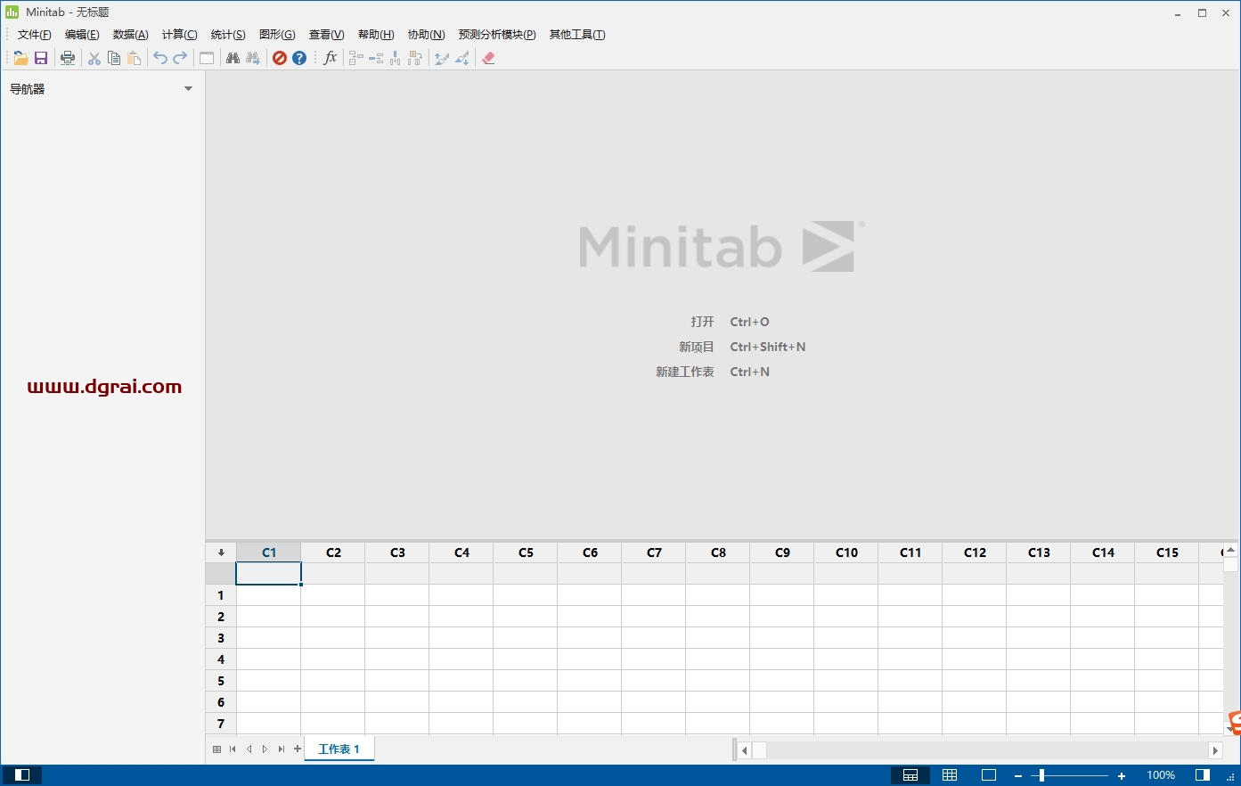
Task: Open the 查看(V) menu
Action: coord(326,35)
